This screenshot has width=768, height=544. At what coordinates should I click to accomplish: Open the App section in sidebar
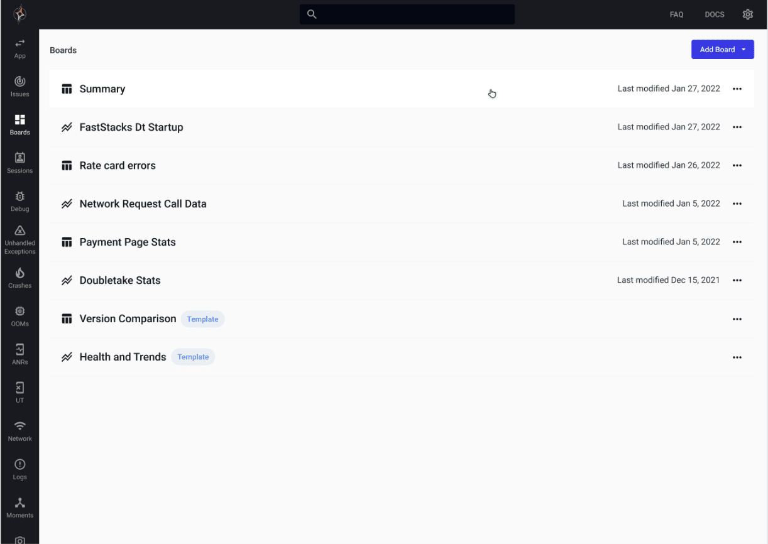20,48
